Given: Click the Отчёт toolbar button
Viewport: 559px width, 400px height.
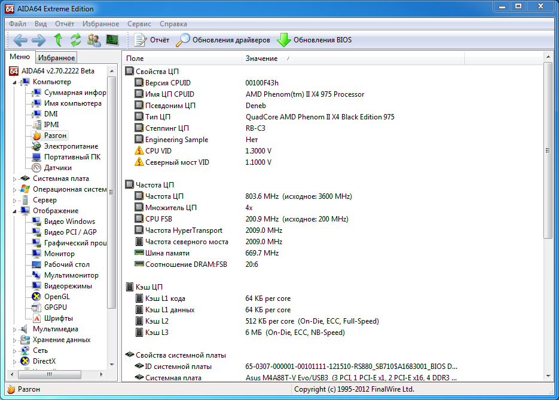Looking at the screenshot, I should coord(152,40).
